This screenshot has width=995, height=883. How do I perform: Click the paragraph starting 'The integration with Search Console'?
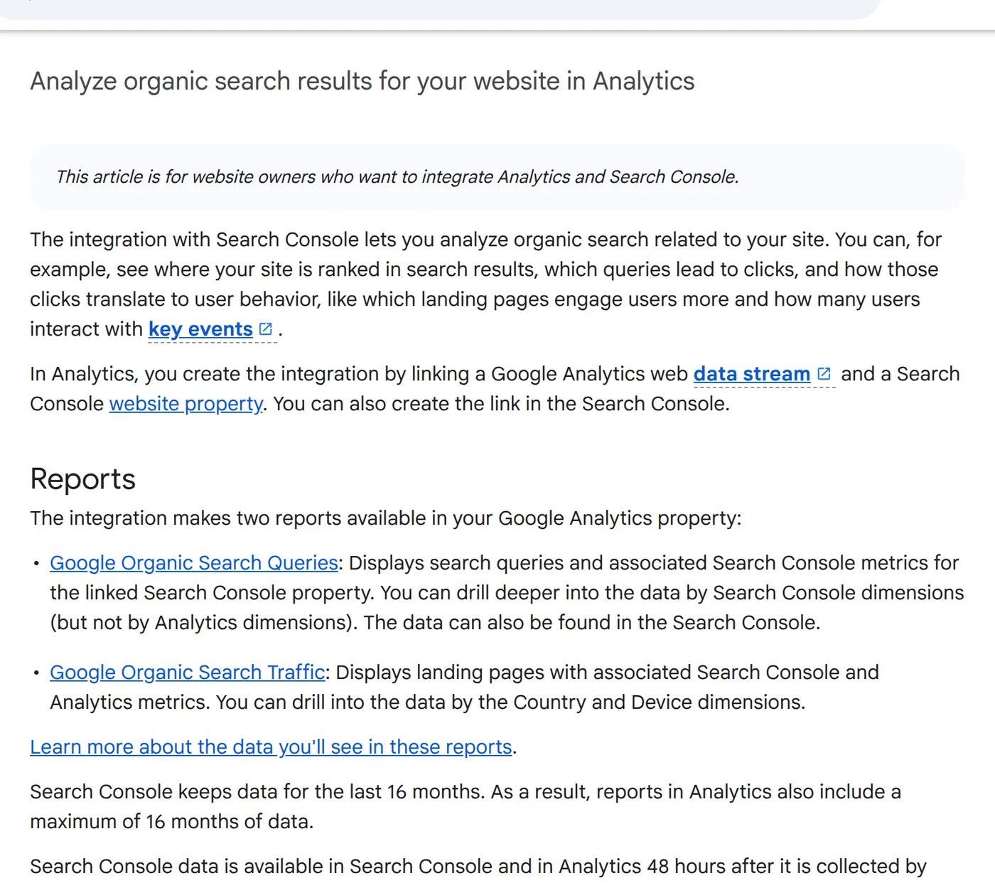click(x=486, y=284)
